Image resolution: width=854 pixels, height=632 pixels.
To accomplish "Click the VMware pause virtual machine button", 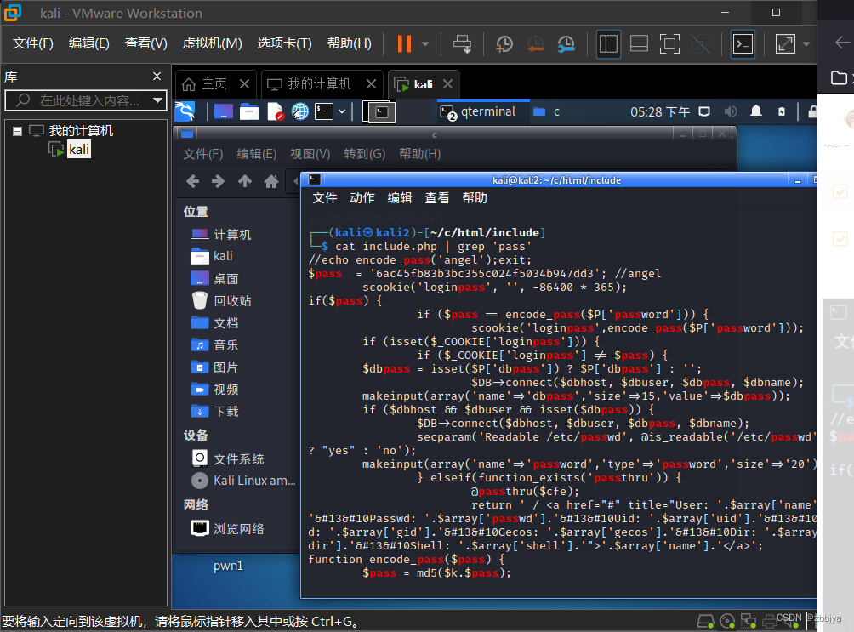I will pos(404,43).
